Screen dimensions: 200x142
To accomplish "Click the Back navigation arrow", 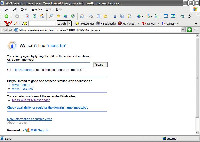I will 6,16.
